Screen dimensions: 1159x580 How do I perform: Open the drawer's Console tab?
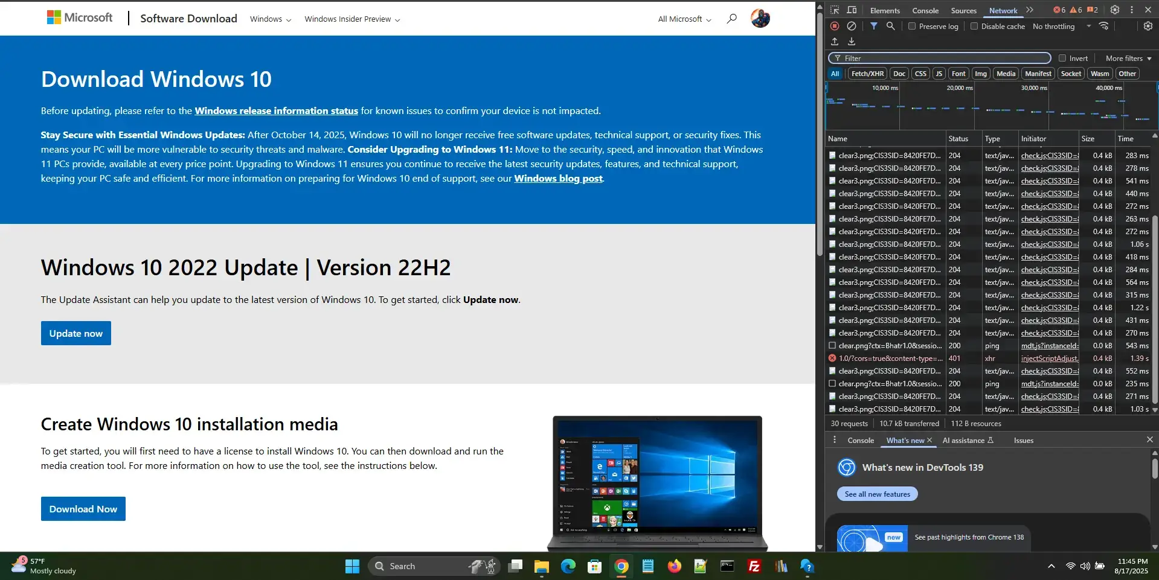[x=861, y=440]
